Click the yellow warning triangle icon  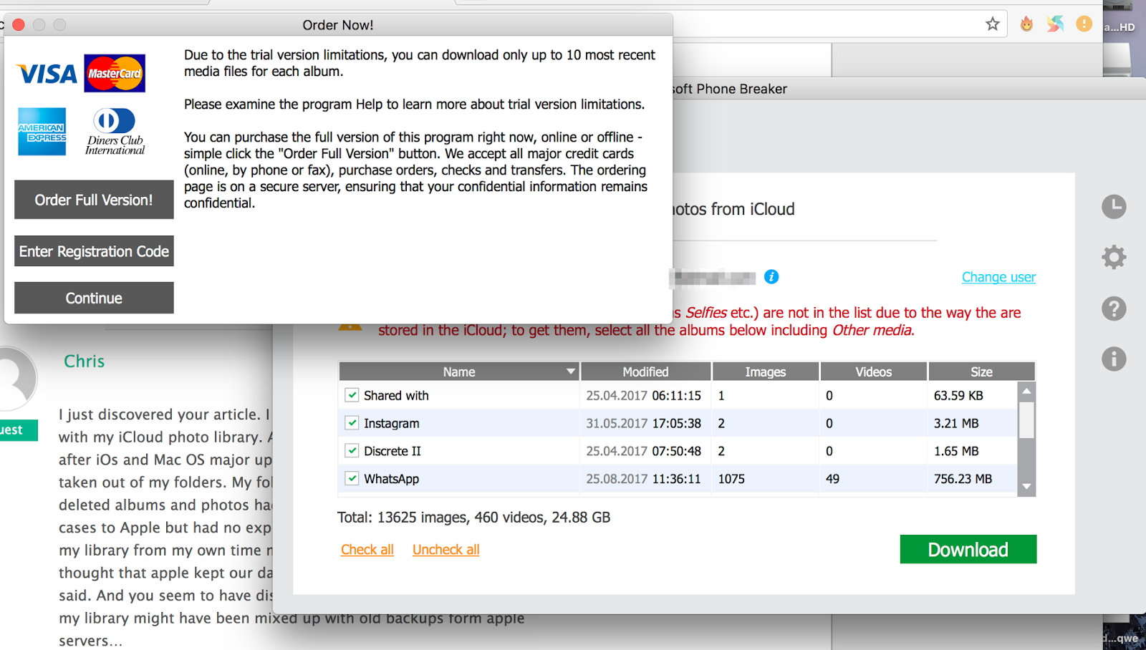click(350, 326)
